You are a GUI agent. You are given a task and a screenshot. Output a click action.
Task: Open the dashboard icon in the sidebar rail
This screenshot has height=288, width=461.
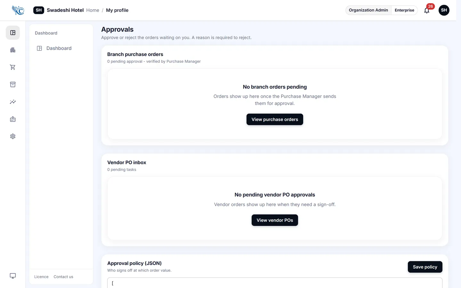tap(13, 33)
